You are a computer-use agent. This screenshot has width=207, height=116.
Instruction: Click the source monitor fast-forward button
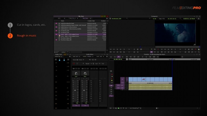click(114, 49)
